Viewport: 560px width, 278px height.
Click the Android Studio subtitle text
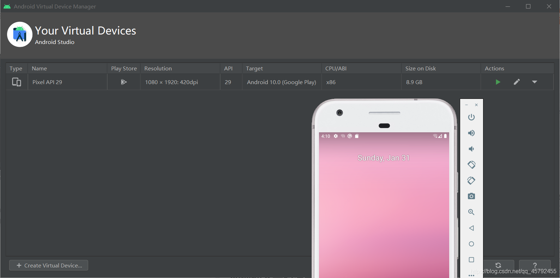pos(55,42)
